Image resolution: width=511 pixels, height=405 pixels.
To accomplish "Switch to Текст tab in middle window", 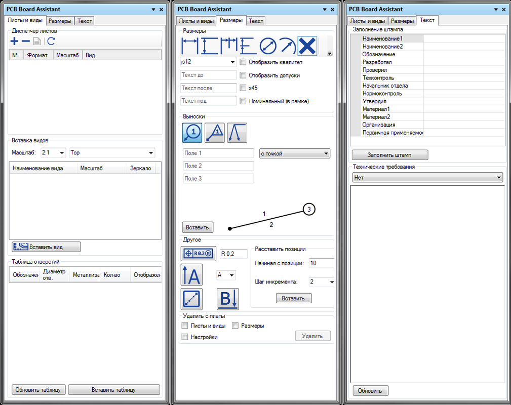I will pos(256,21).
